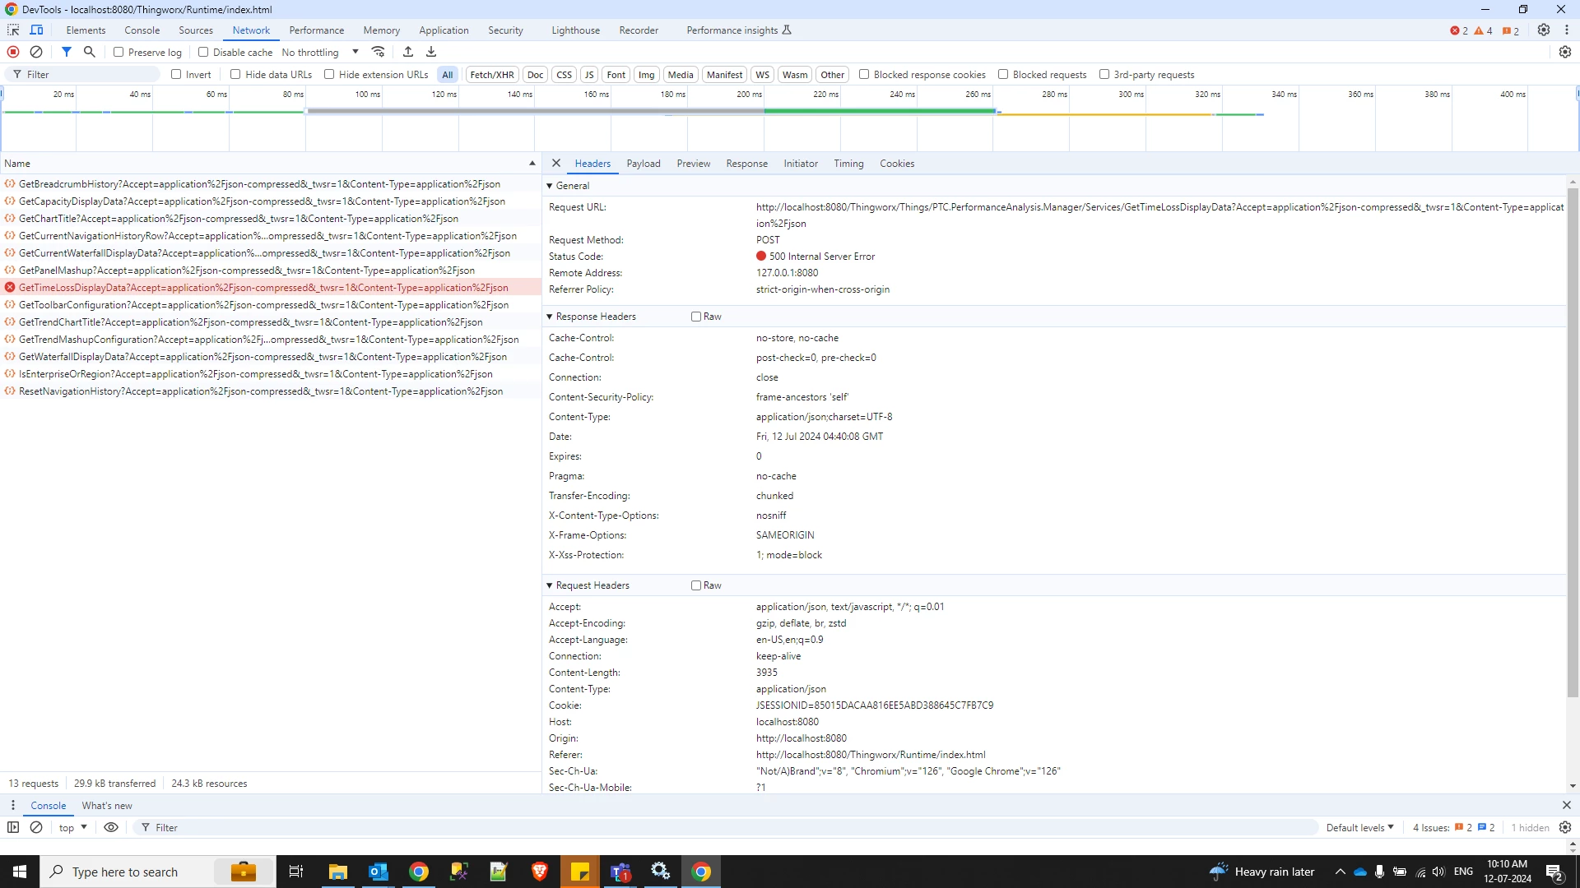Enable Raw view for Response Headers
This screenshot has height=888, width=1580.
(696, 317)
